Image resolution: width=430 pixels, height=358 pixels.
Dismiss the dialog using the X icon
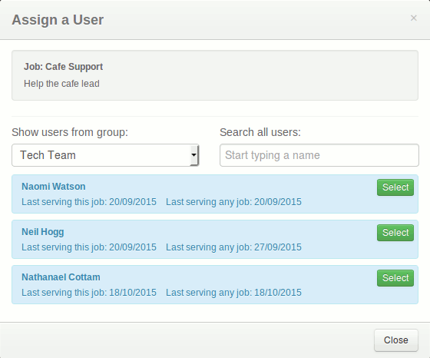(x=414, y=18)
